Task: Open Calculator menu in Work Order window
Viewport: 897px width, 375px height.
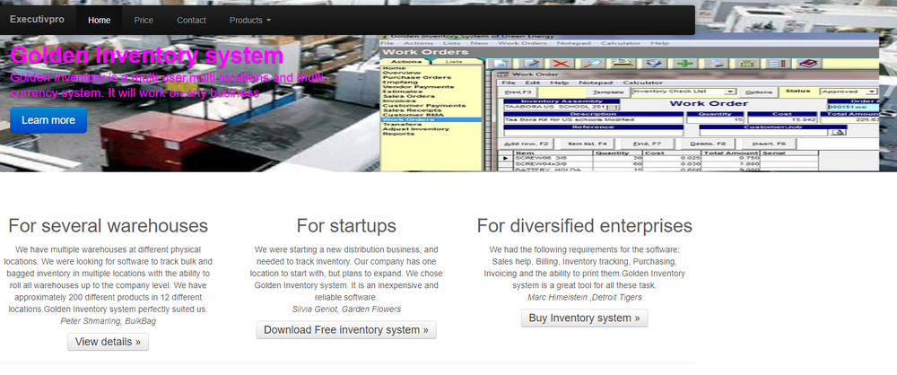Action: 642,83
